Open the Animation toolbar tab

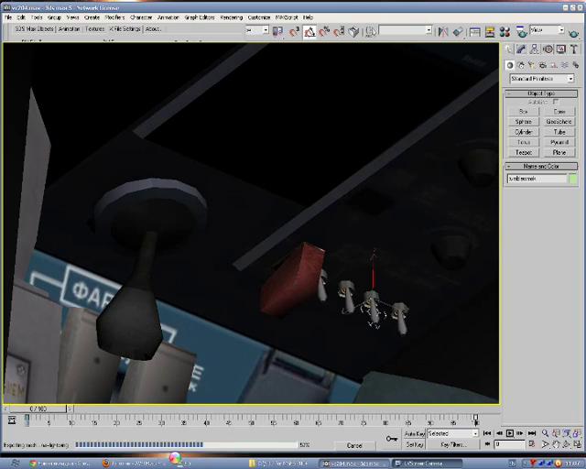(70, 28)
